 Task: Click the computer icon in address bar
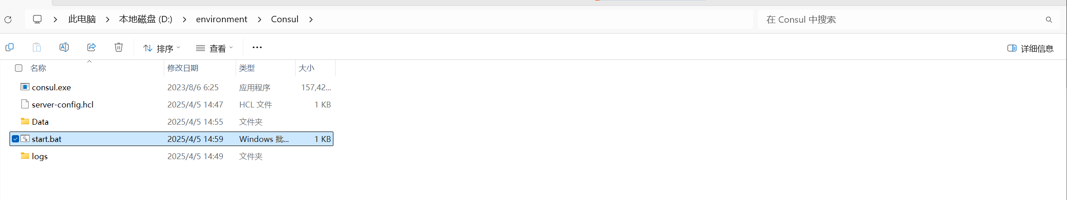[37, 19]
